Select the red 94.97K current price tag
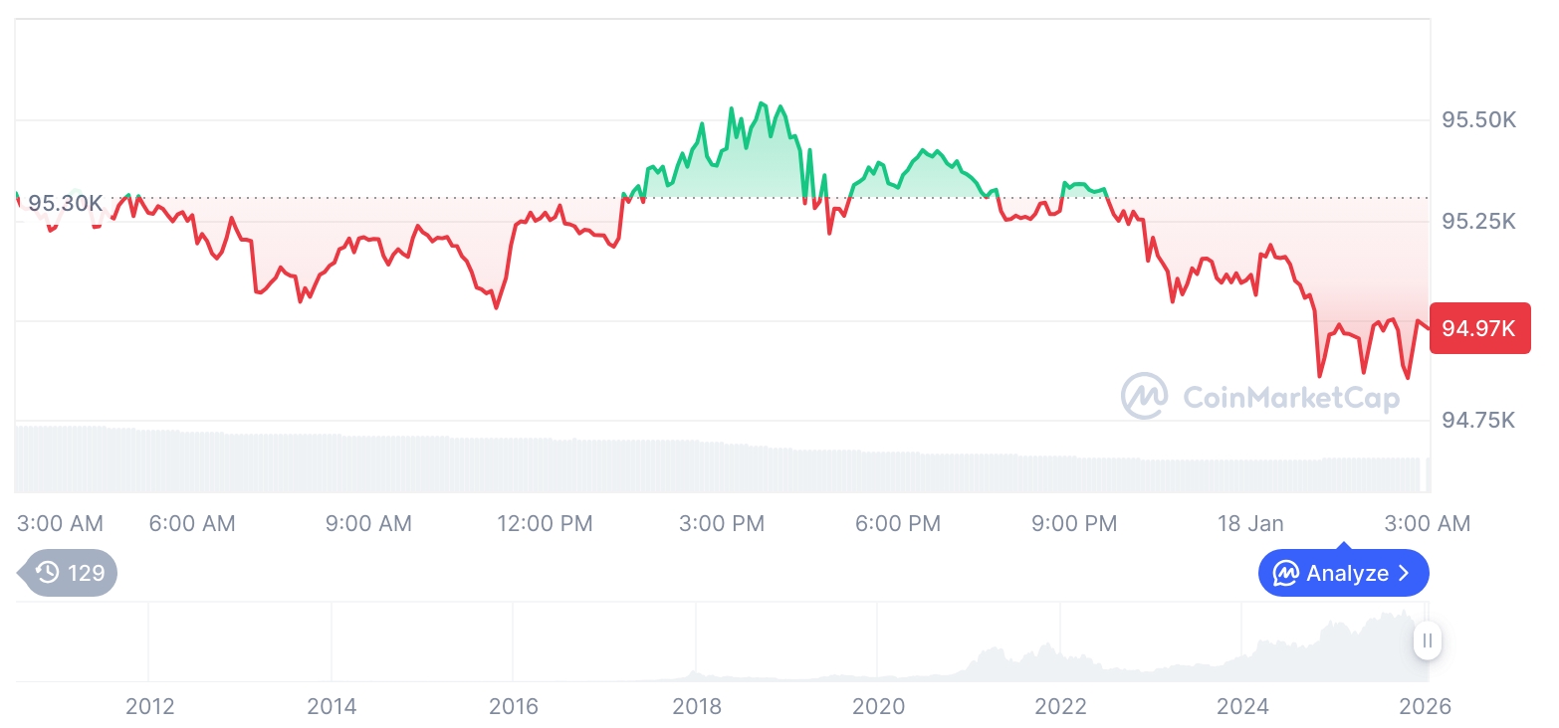 click(x=1479, y=327)
